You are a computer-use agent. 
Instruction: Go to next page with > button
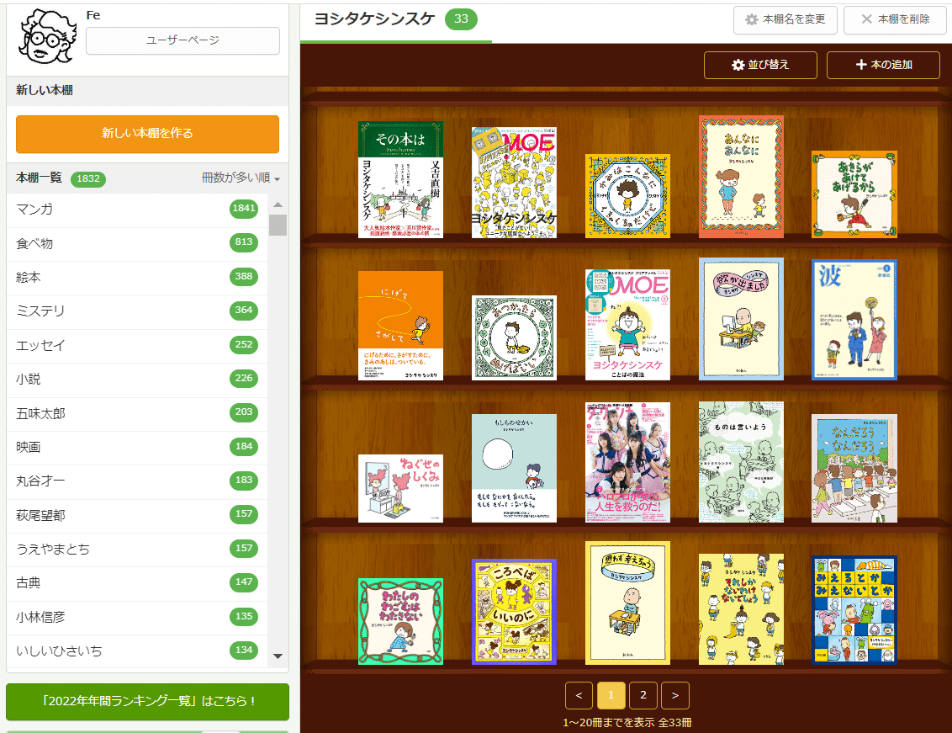click(x=675, y=696)
